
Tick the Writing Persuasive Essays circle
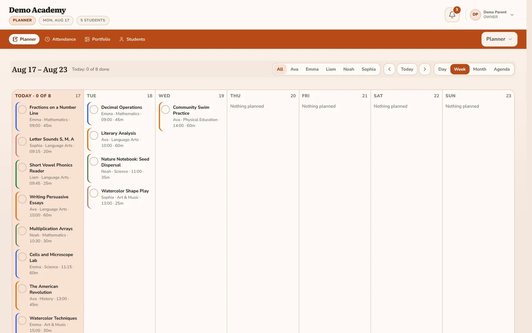pyautogui.click(x=22, y=199)
